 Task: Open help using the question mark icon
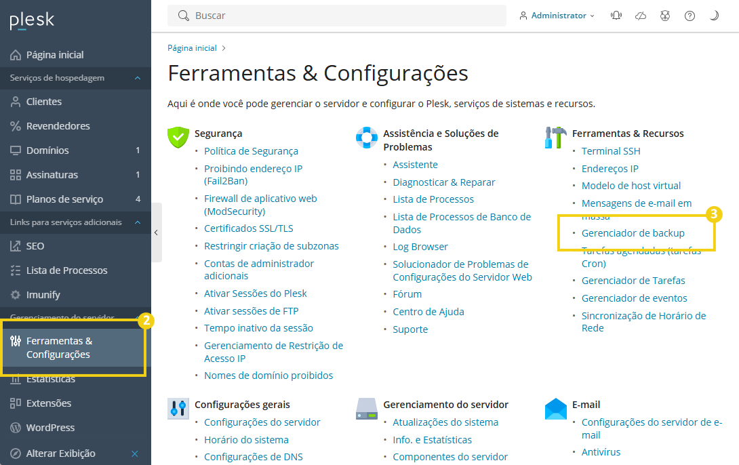point(690,15)
